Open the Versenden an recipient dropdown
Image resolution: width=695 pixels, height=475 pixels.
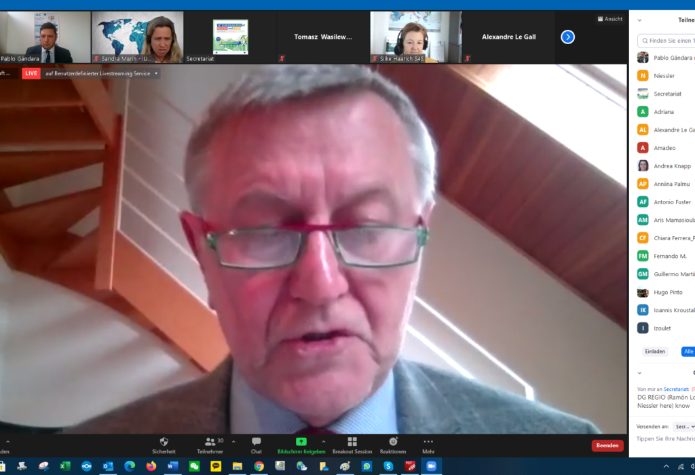(x=684, y=426)
